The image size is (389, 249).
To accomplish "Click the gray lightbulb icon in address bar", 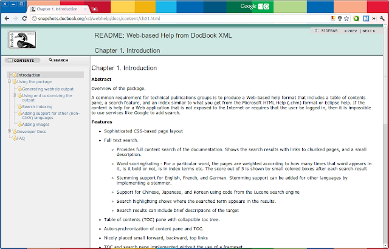I will coord(340,18).
